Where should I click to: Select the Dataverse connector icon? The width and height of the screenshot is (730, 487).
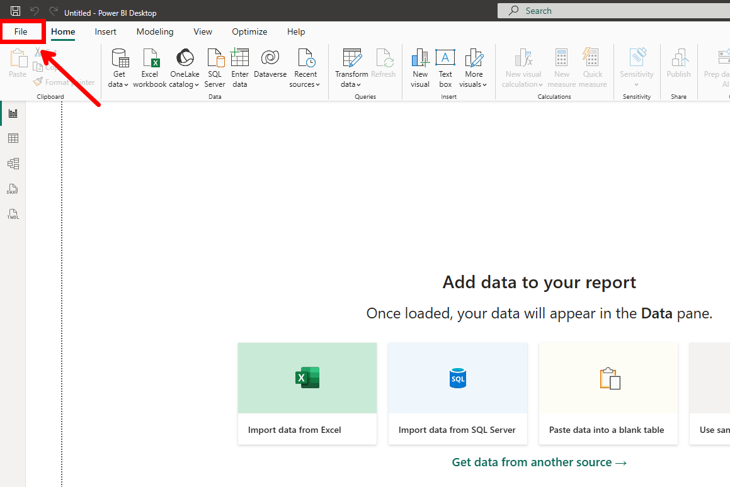click(x=270, y=58)
